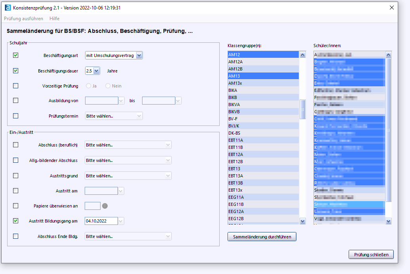Tick the Abschluss Ende Bldg. checkbox
The height and width of the screenshot is (274, 410).
click(16, 236)
